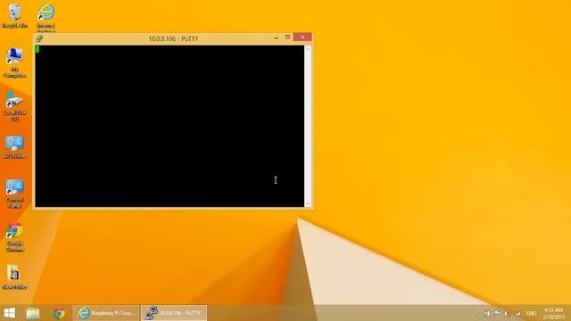Select the New folder desktop icon
Screen dimensions: 571x321
click(14, 277)
